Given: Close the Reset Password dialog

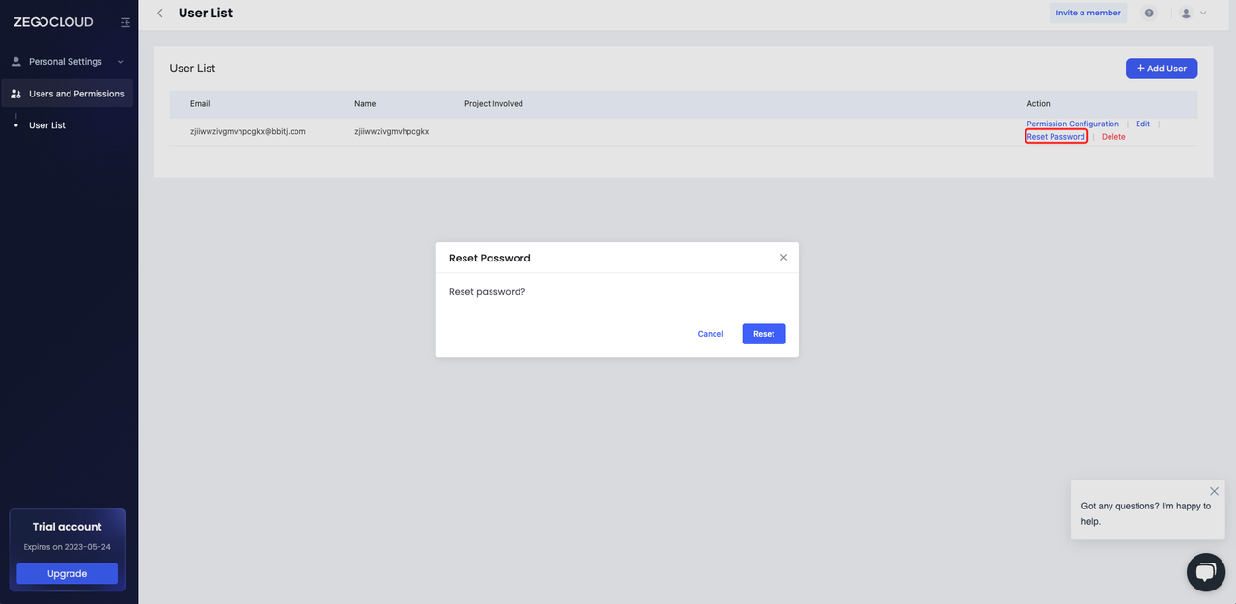Looking at the screenshot, I should click(x=783, y=258).
